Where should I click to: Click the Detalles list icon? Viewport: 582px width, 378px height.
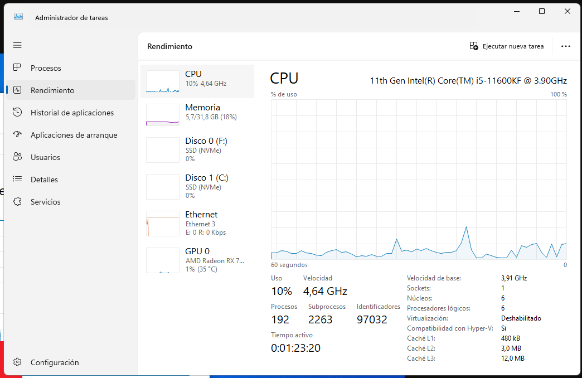[x=17, y=179]
